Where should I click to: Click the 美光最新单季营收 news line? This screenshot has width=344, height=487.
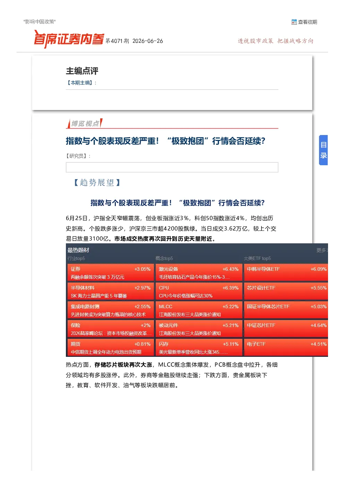tap(193, 352)
